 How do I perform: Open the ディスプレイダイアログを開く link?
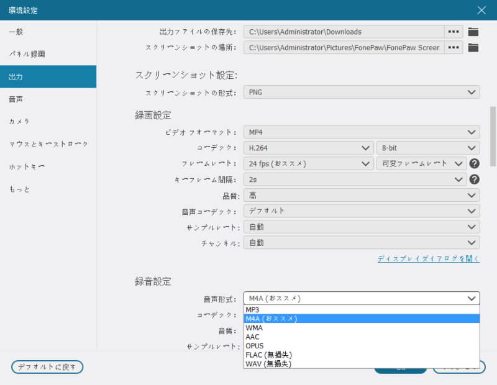pyautogui.click(x=429, y=259)
